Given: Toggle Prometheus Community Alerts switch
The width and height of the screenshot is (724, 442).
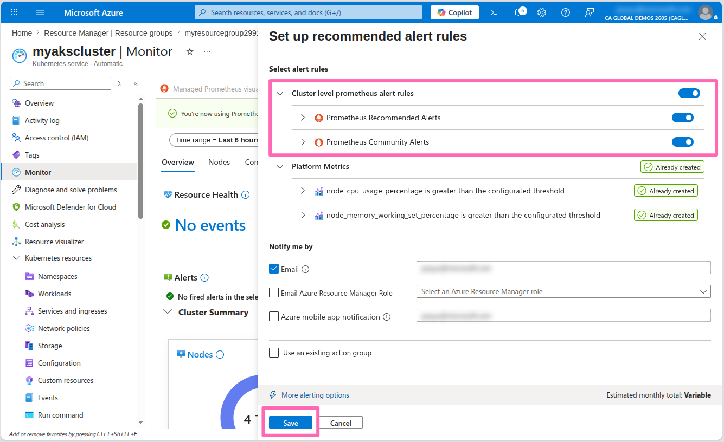Looking at the screenshot, I should 683,142.
